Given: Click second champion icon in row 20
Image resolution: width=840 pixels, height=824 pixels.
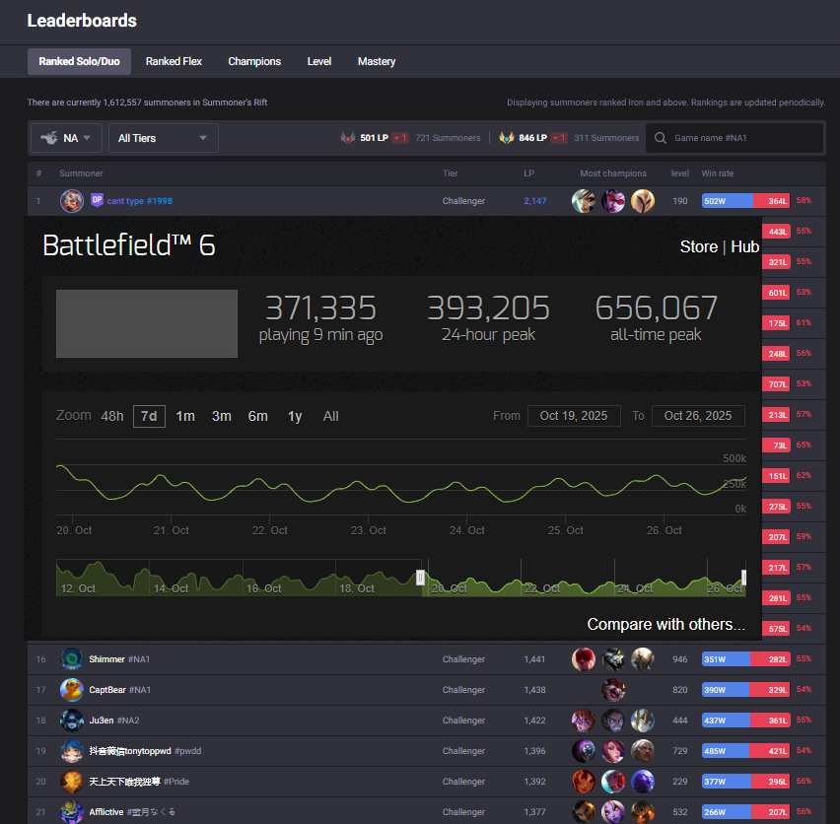Looking at the screenshot, I should [x=613, y=782].
